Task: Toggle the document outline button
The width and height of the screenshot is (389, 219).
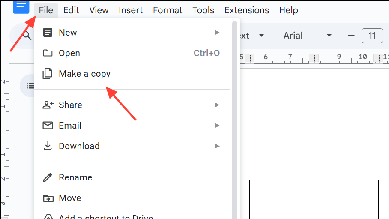Action: click(30, 86)
